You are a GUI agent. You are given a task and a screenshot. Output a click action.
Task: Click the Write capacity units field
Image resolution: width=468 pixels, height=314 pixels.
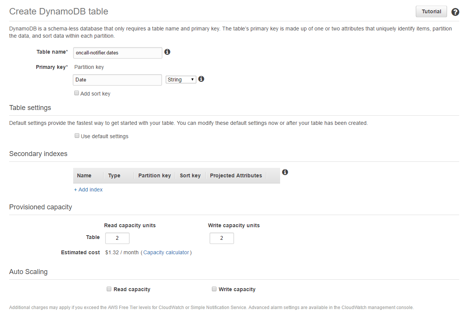[x=221, y=238]
